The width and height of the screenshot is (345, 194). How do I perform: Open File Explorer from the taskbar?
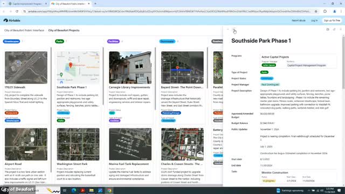(x=92, y=190)
